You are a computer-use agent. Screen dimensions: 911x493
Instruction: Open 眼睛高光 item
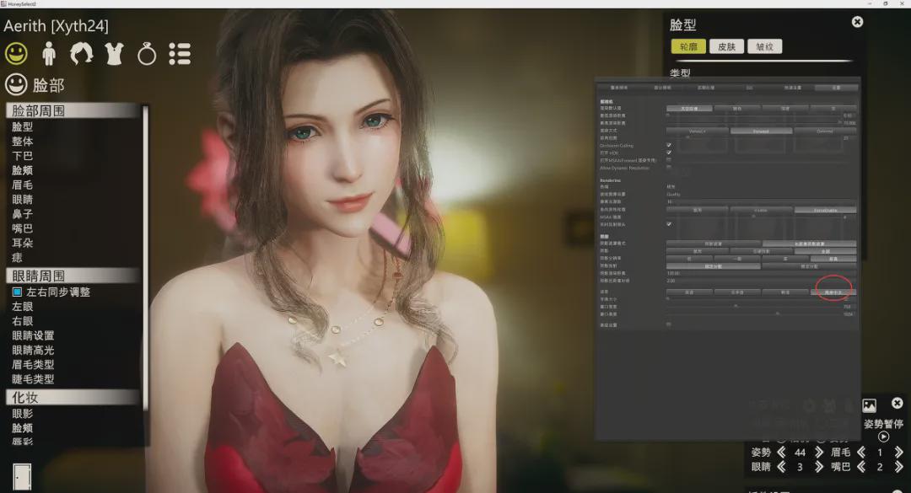click(33, 350)
